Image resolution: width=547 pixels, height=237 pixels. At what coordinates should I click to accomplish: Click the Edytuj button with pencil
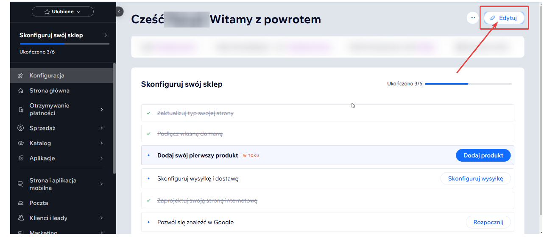[504, 18]
